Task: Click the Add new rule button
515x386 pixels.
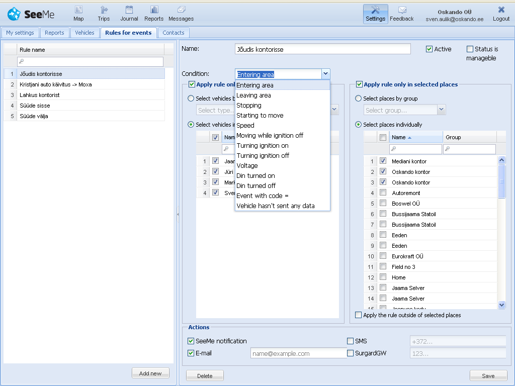Action: [150, 373]
